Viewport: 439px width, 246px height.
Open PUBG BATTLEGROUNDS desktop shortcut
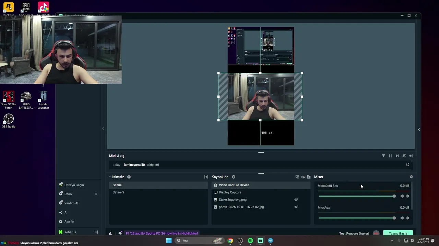26,100
